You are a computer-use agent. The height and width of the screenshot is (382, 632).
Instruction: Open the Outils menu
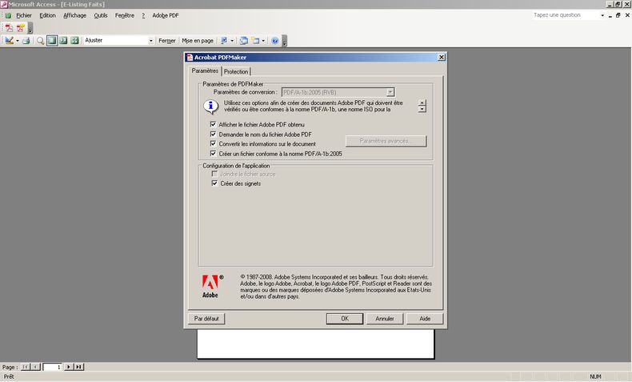[x=101, y=15]
